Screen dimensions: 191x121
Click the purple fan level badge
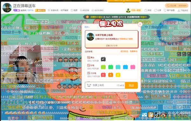[17, 10]
